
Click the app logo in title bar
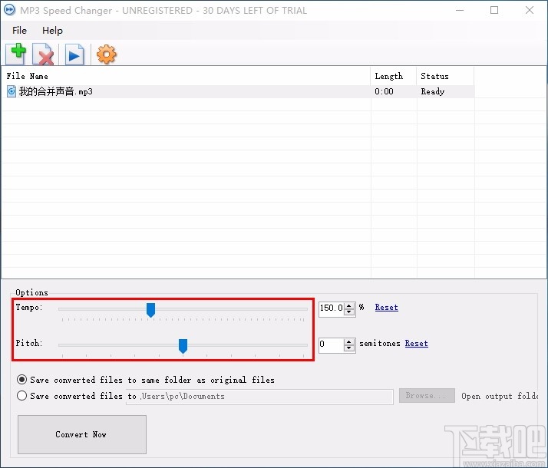coord(10,10)
